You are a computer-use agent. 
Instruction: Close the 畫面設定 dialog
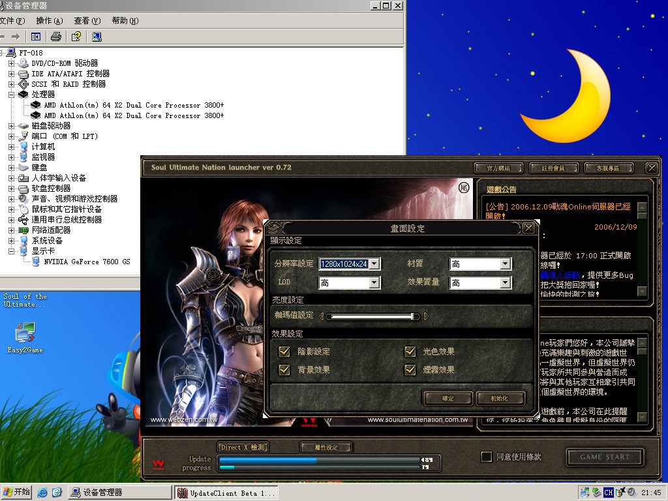click(528, 228)
